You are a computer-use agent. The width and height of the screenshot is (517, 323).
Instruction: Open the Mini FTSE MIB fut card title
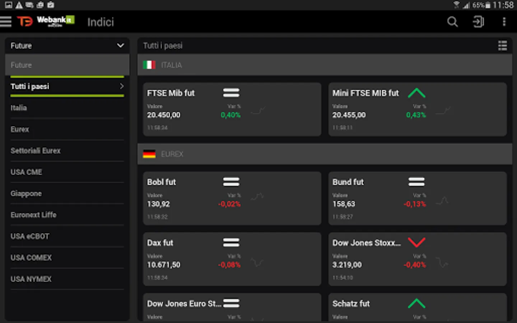[365, 93]
